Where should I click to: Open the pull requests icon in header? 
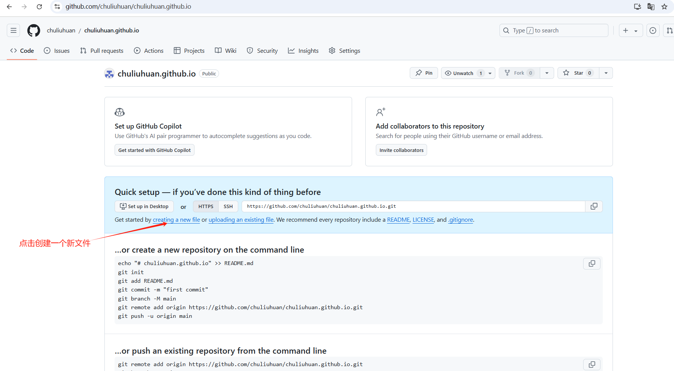(669, 31)
